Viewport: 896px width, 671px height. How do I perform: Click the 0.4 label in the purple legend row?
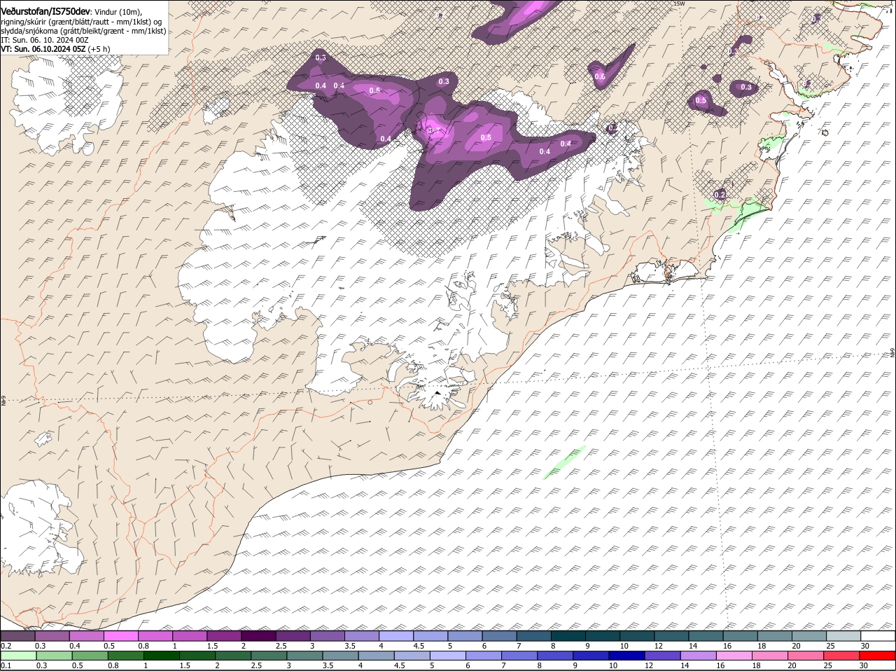pos(75,645)
